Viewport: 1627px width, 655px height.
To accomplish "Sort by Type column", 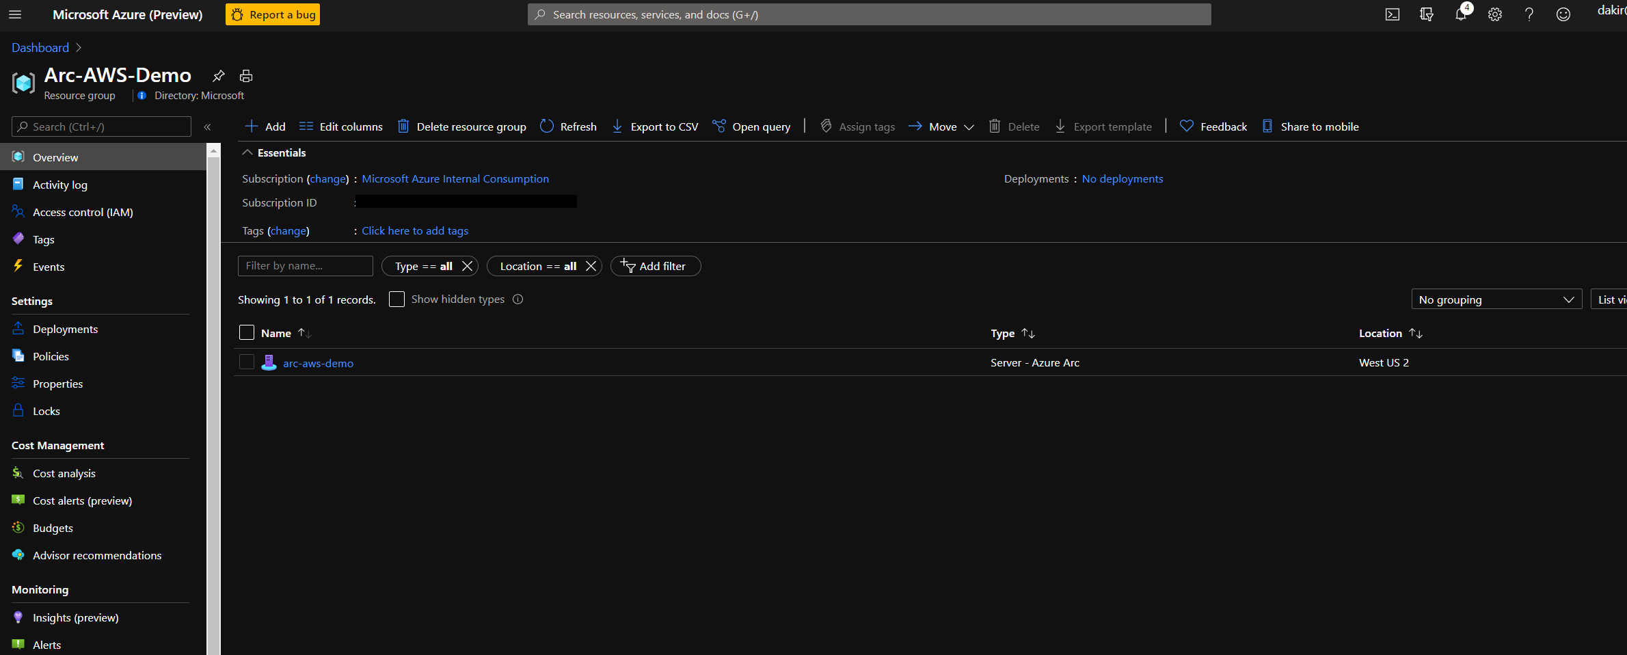I will [1012, 333].
